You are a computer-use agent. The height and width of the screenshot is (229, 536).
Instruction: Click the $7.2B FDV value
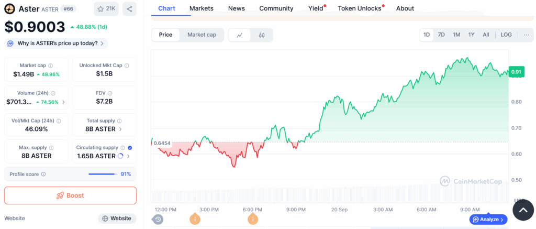click(x=104, y=101)
